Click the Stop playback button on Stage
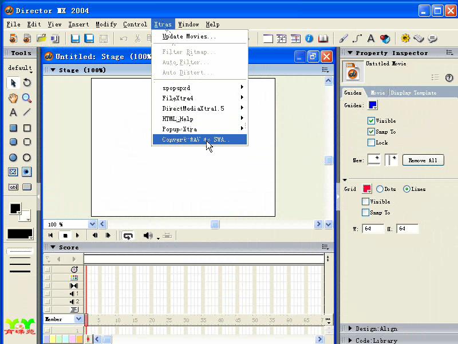This screenshot has width=458, height=344. pyautogui.click(x=65, y=236)
